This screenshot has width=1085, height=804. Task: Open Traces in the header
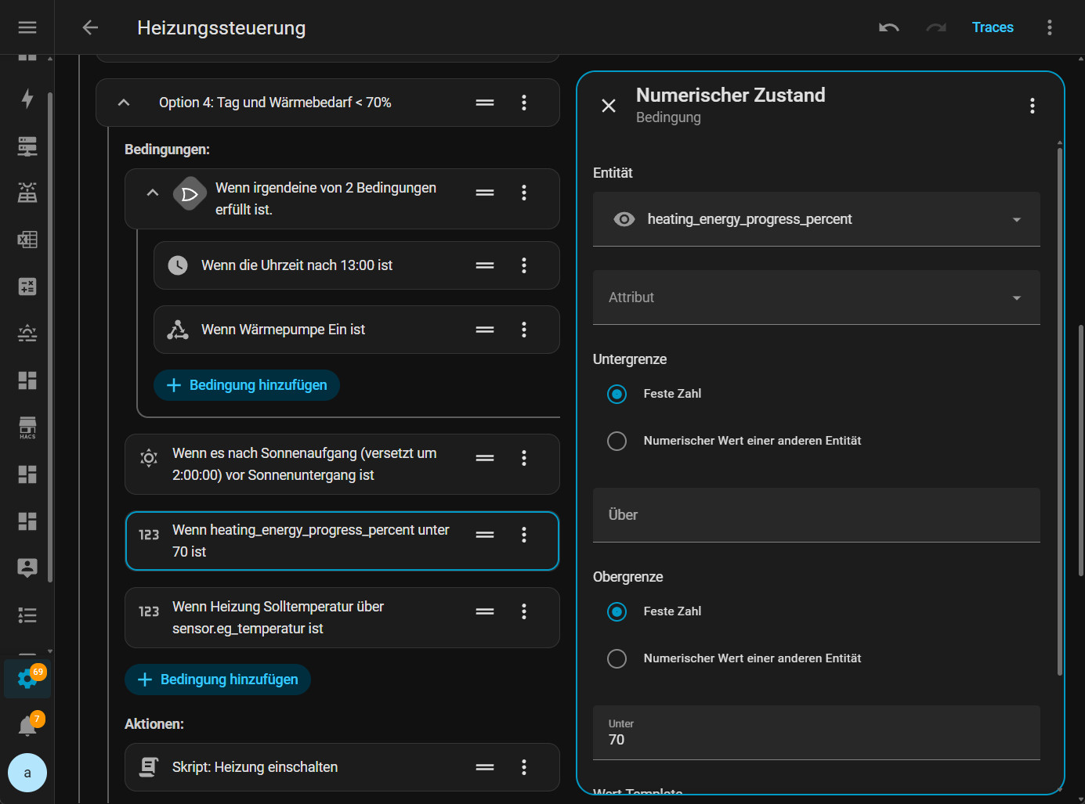click(x=992, y=27)
